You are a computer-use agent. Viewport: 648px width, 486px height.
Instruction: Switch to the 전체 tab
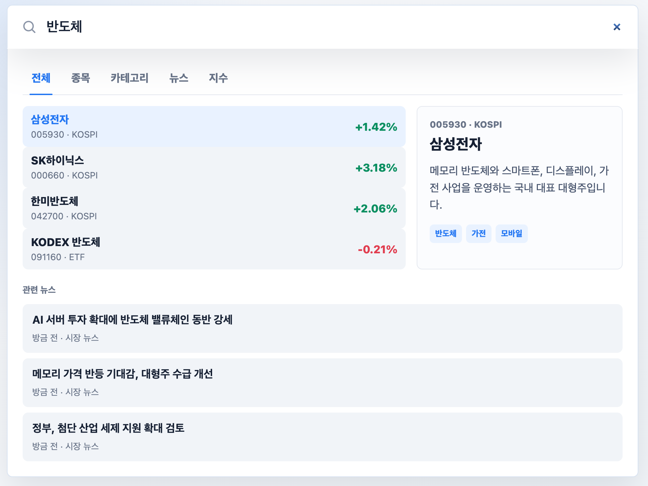pyautogui.click(x=41, y=78)
